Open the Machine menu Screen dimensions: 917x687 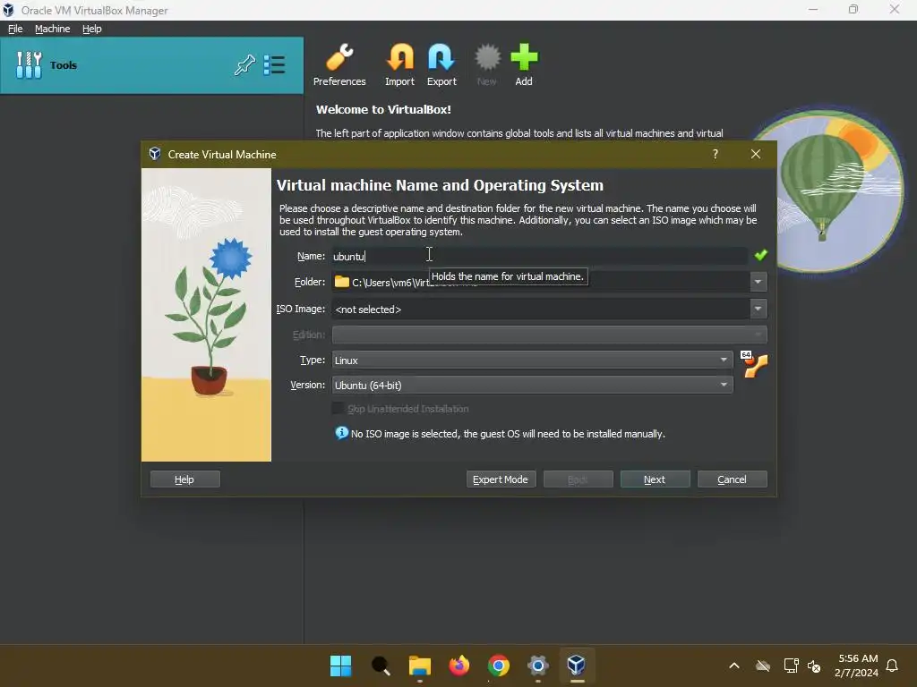(x=52, y=29)
